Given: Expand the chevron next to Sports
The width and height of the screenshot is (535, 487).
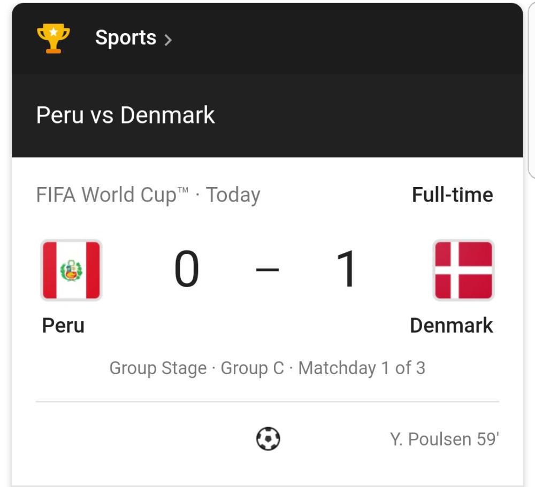Looking at the screenshot, I should (168, 40).
